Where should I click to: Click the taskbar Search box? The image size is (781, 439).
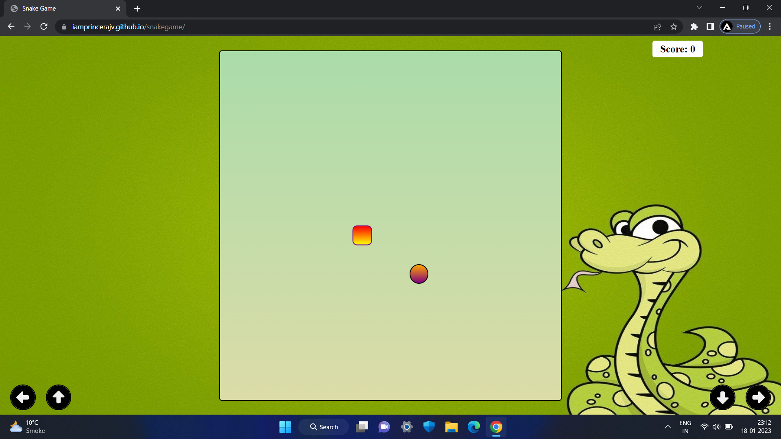[324, 427]
